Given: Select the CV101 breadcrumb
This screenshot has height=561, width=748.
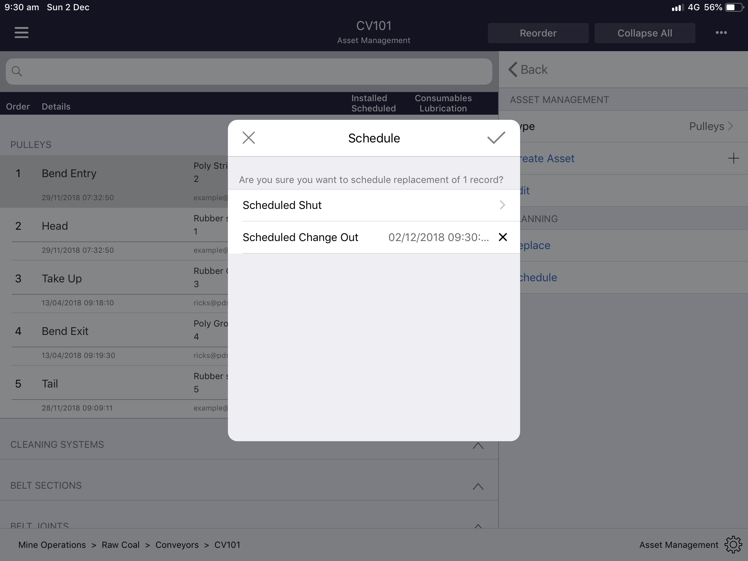Looking at the screenshot, I should [227, 545].
